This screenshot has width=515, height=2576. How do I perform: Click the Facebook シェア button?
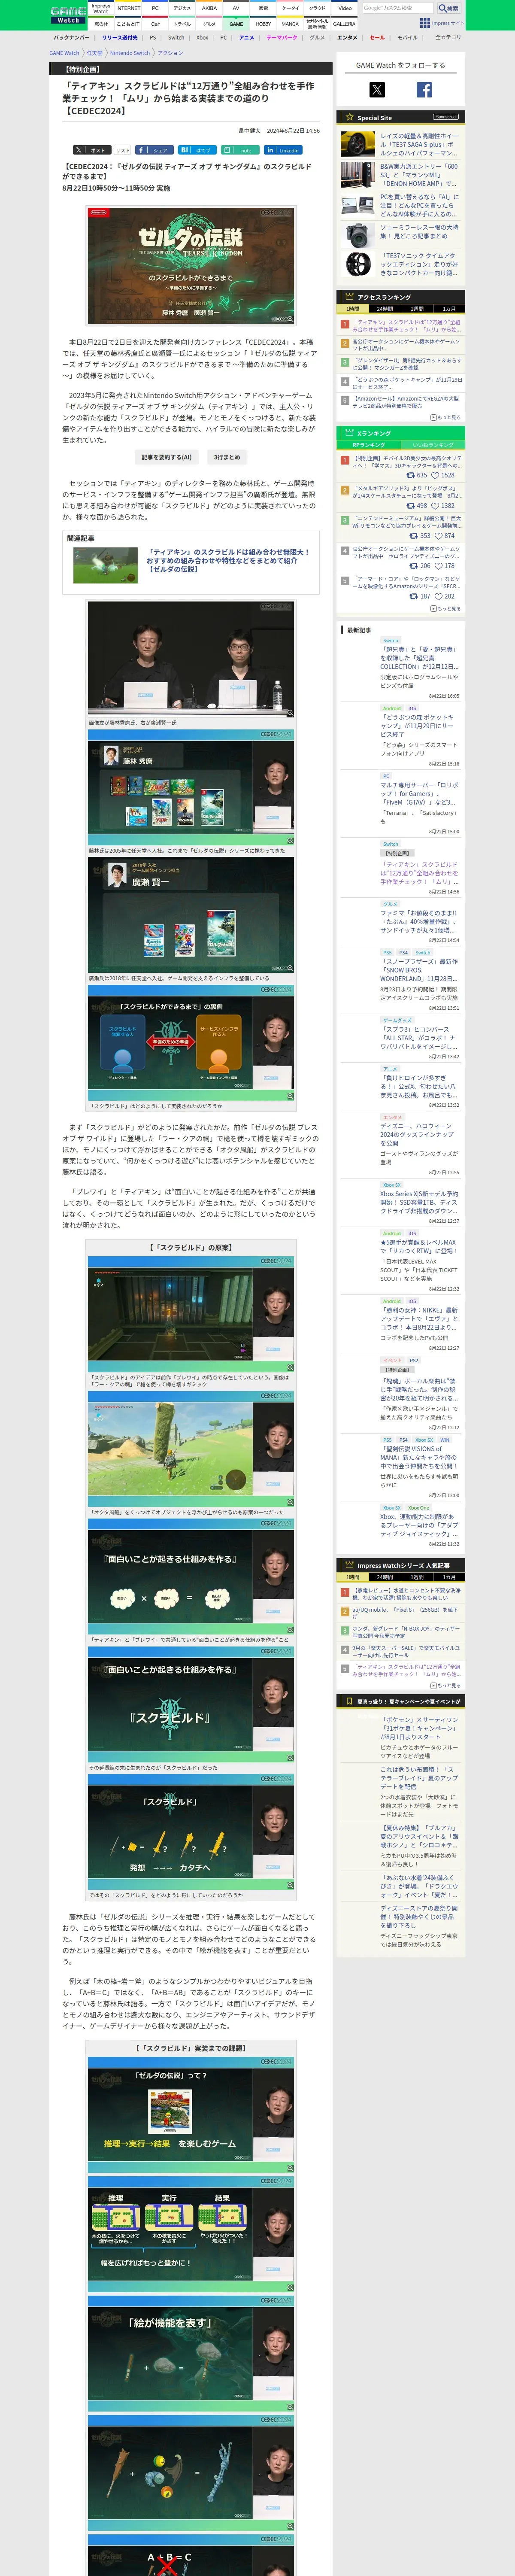(x=155, y=150)
